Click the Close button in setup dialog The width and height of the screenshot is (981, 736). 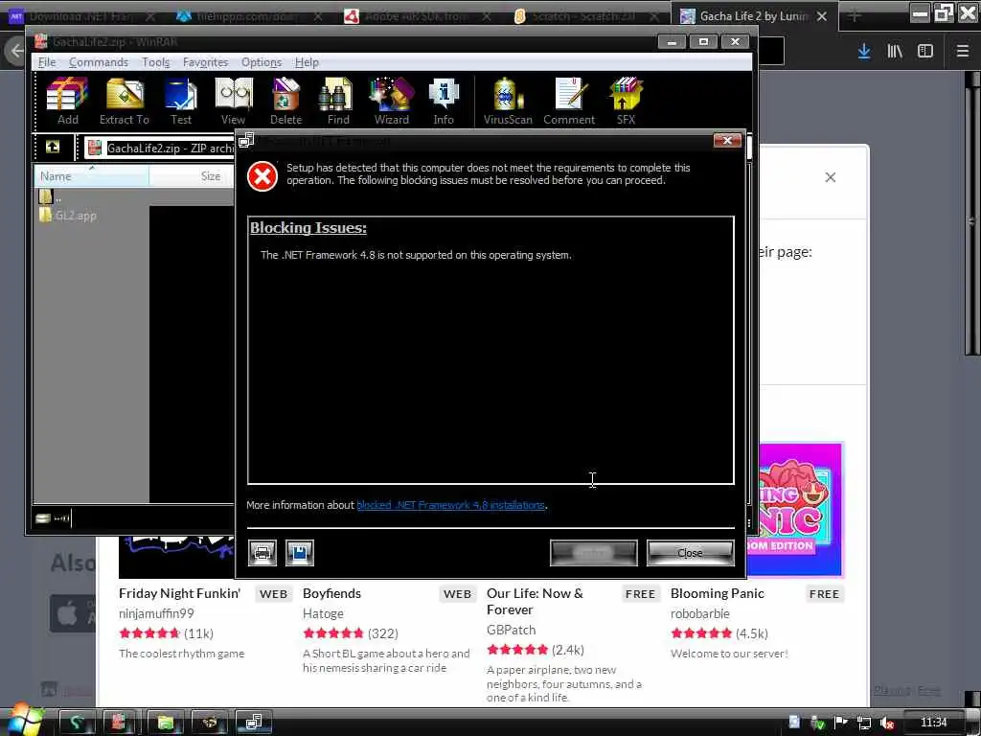tap(690, 553)
